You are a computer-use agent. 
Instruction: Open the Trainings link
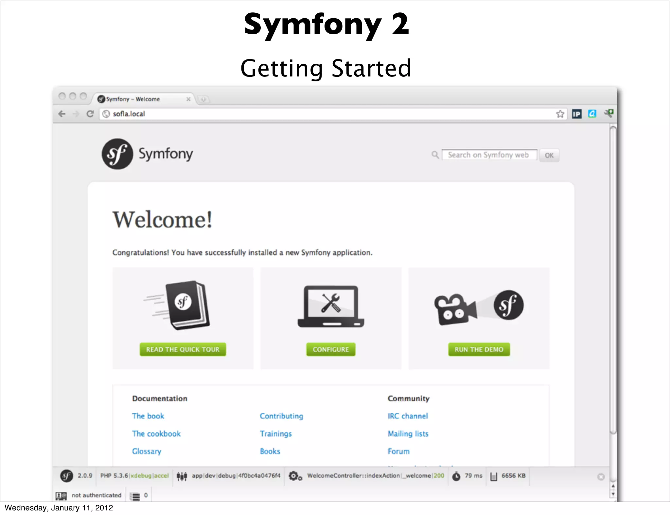276,434
